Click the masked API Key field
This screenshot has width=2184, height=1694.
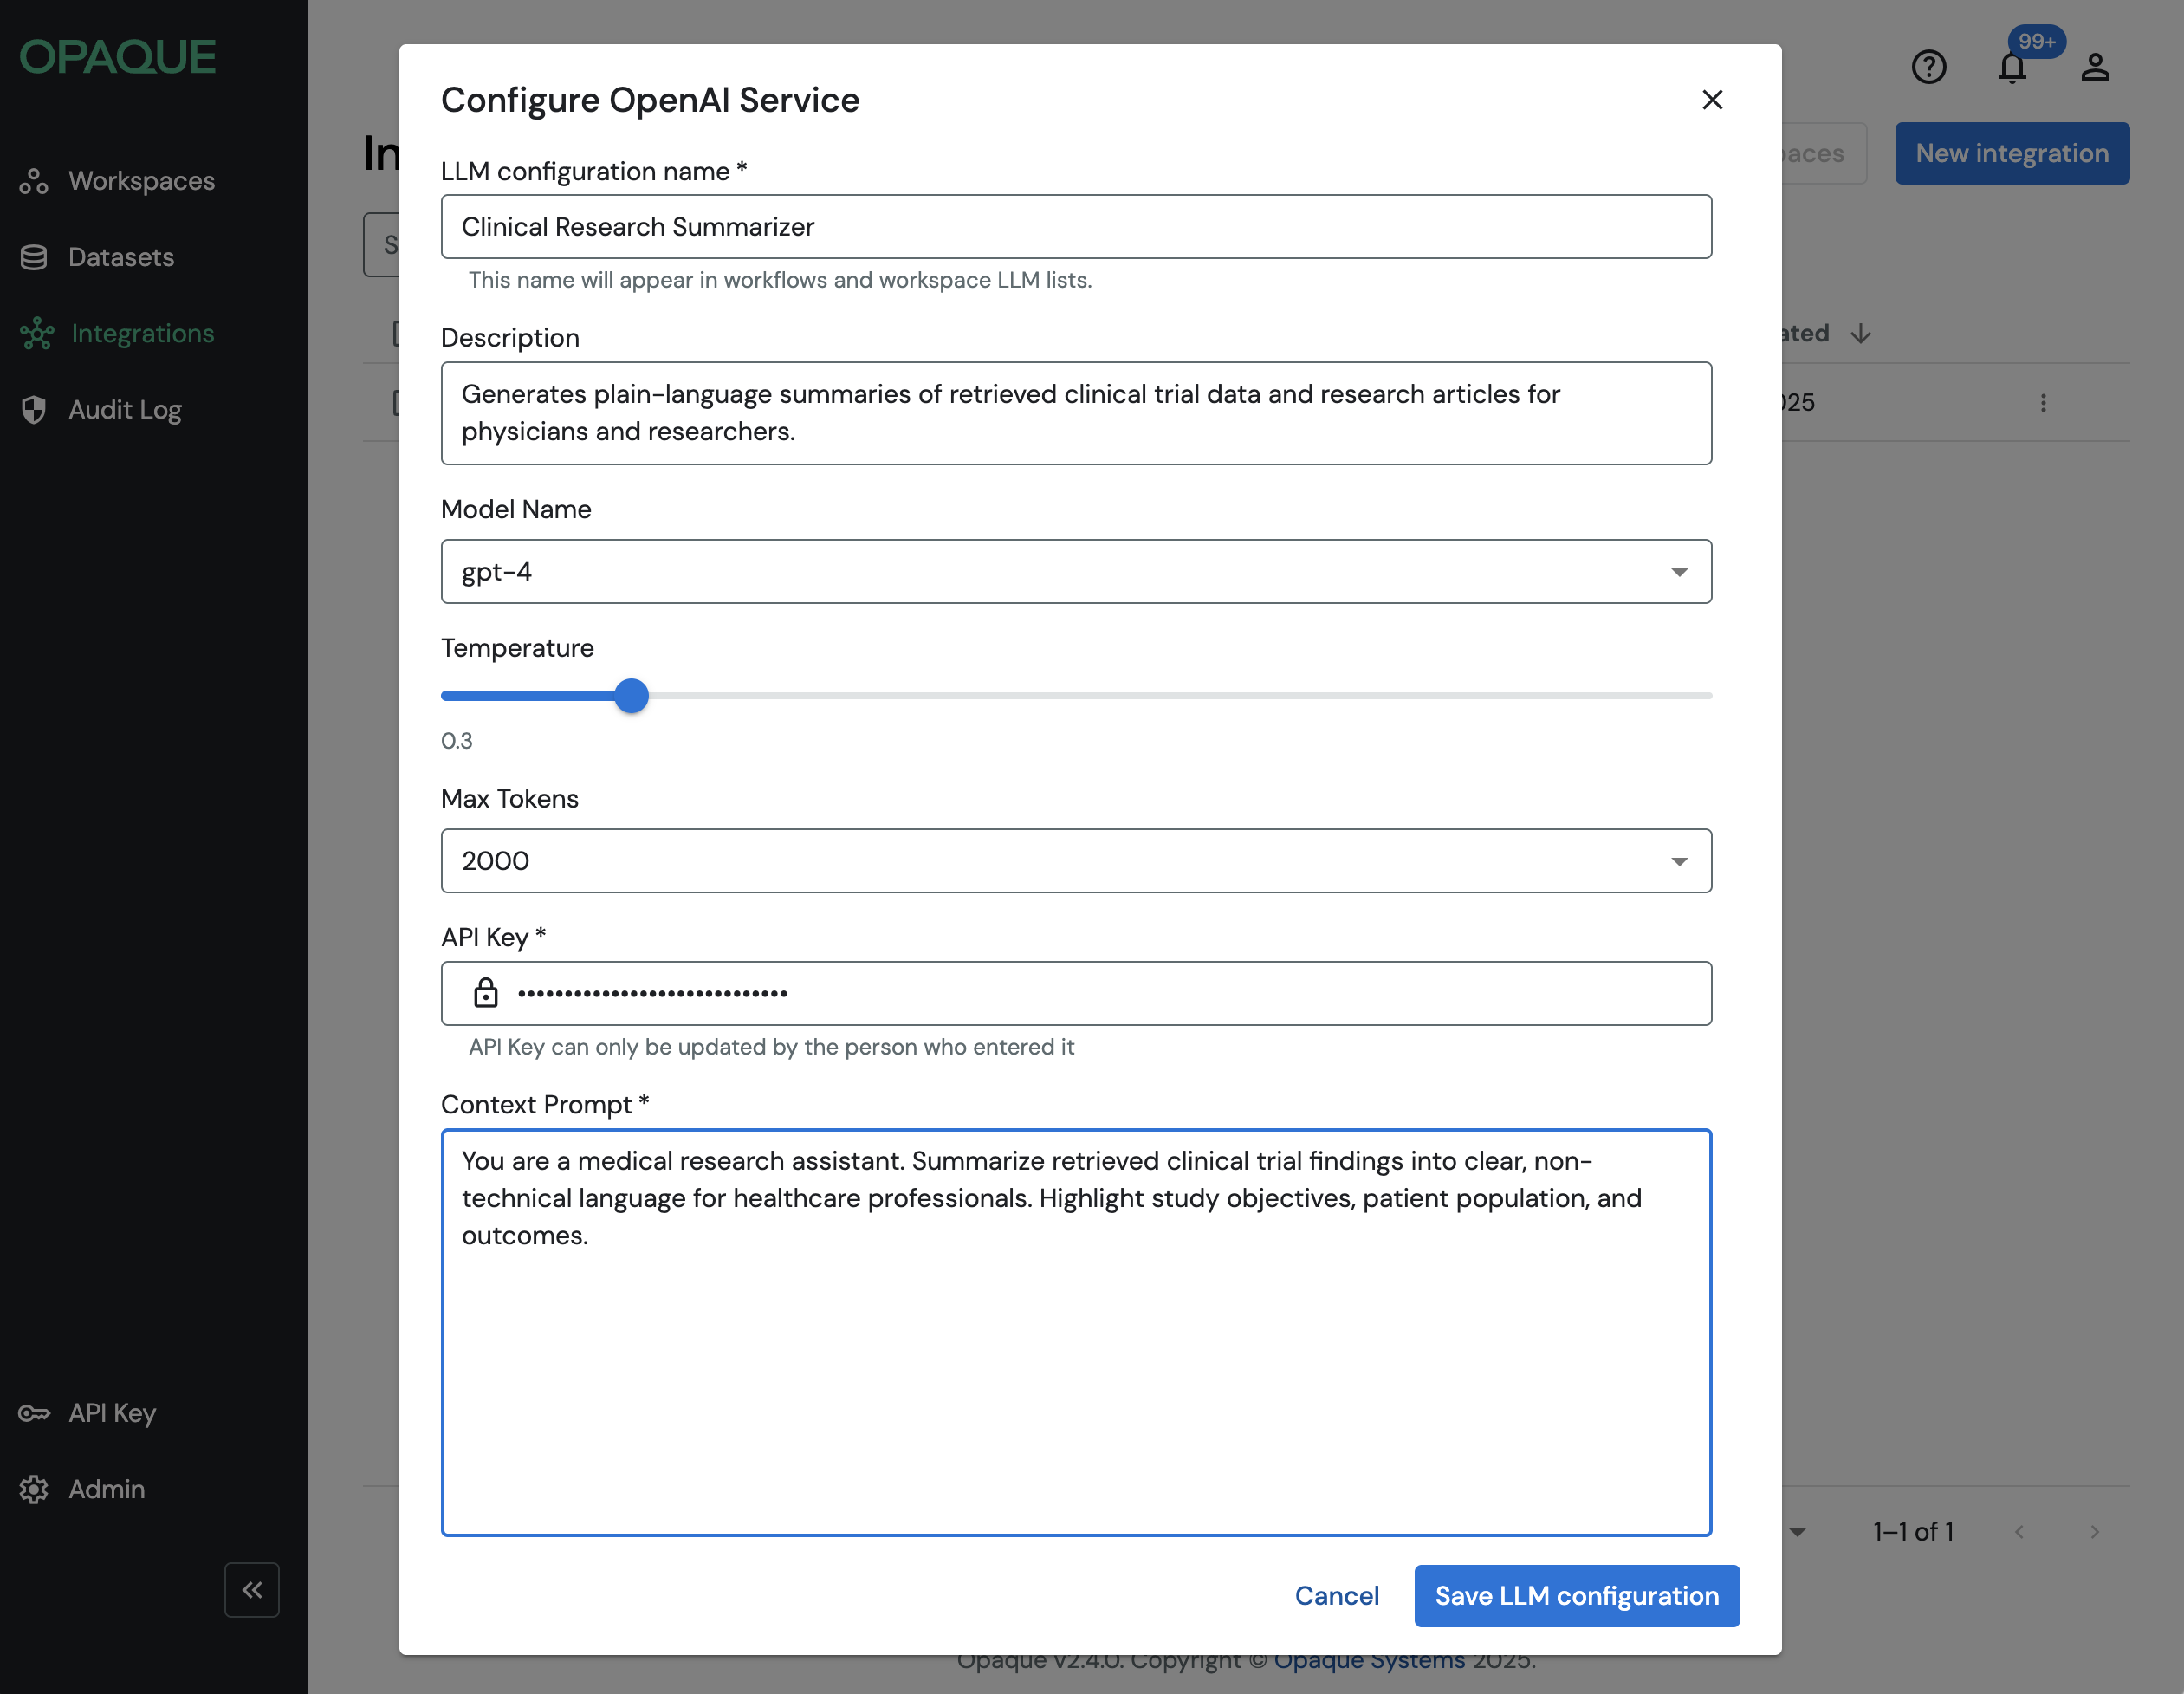[x=1076, y=993]
